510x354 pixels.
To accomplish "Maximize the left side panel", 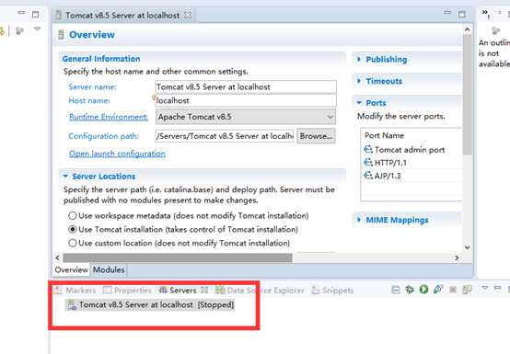I will tap(36, 15).
